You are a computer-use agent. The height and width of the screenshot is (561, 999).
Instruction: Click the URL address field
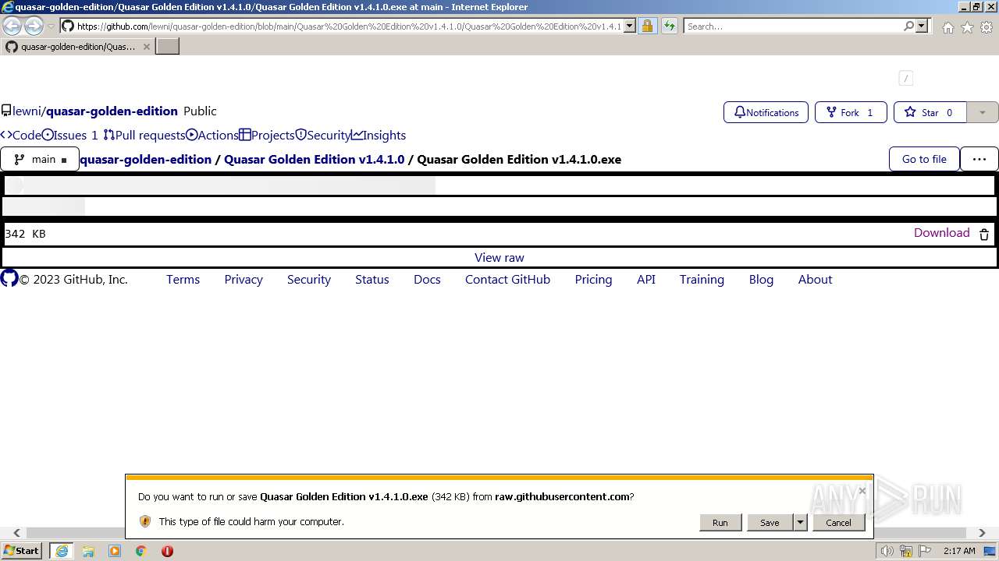349,26
